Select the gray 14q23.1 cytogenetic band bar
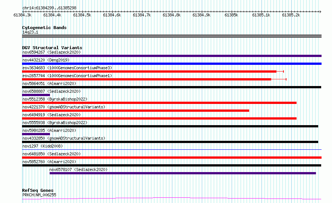Viewport: 332px width, 203px height. pyautogui.click(x=172, y=36)
